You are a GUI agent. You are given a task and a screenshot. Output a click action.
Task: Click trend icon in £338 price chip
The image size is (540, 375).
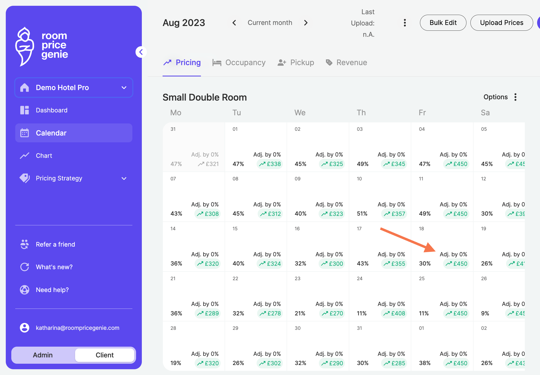coord(262,164)
